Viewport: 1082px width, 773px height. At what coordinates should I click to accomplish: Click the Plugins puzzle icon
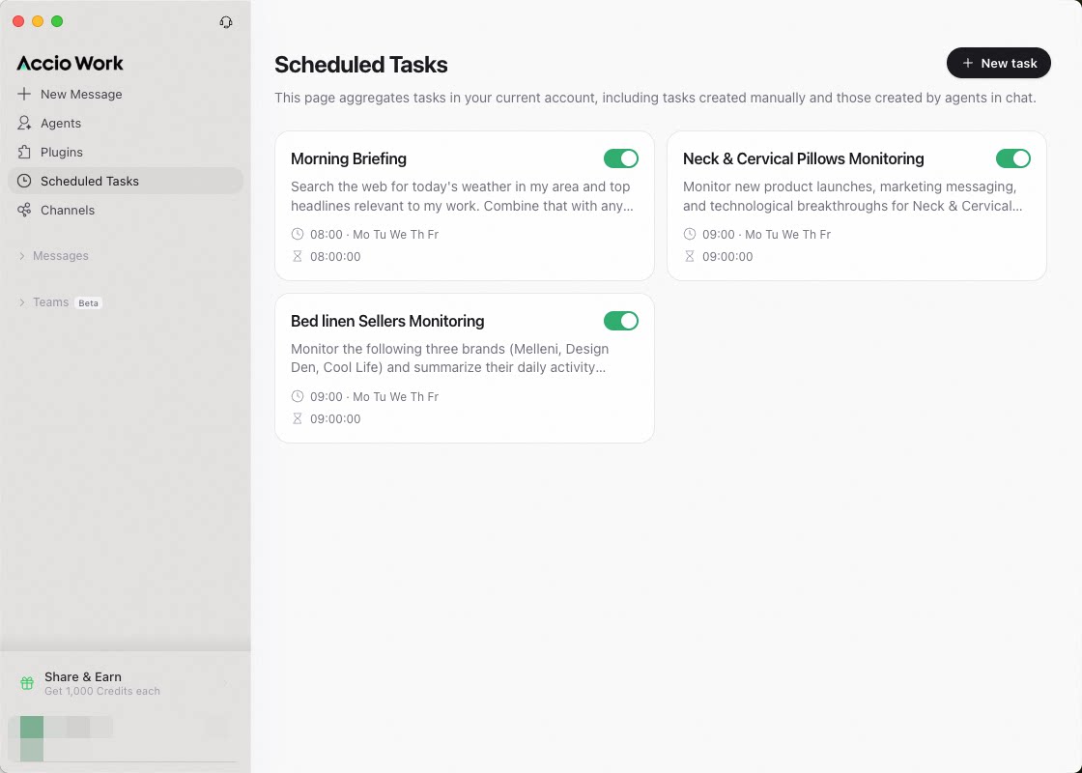pyautogui.click(x=24, y=152)
